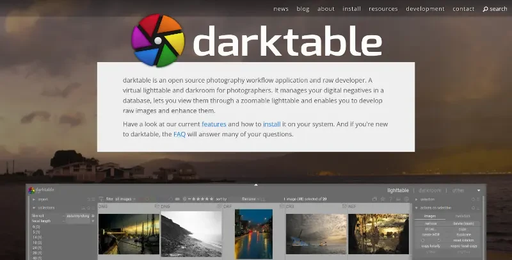Open the 'film roll' collection rule dropdown
This screenshot has height=260, width=512.
[48, 216]
